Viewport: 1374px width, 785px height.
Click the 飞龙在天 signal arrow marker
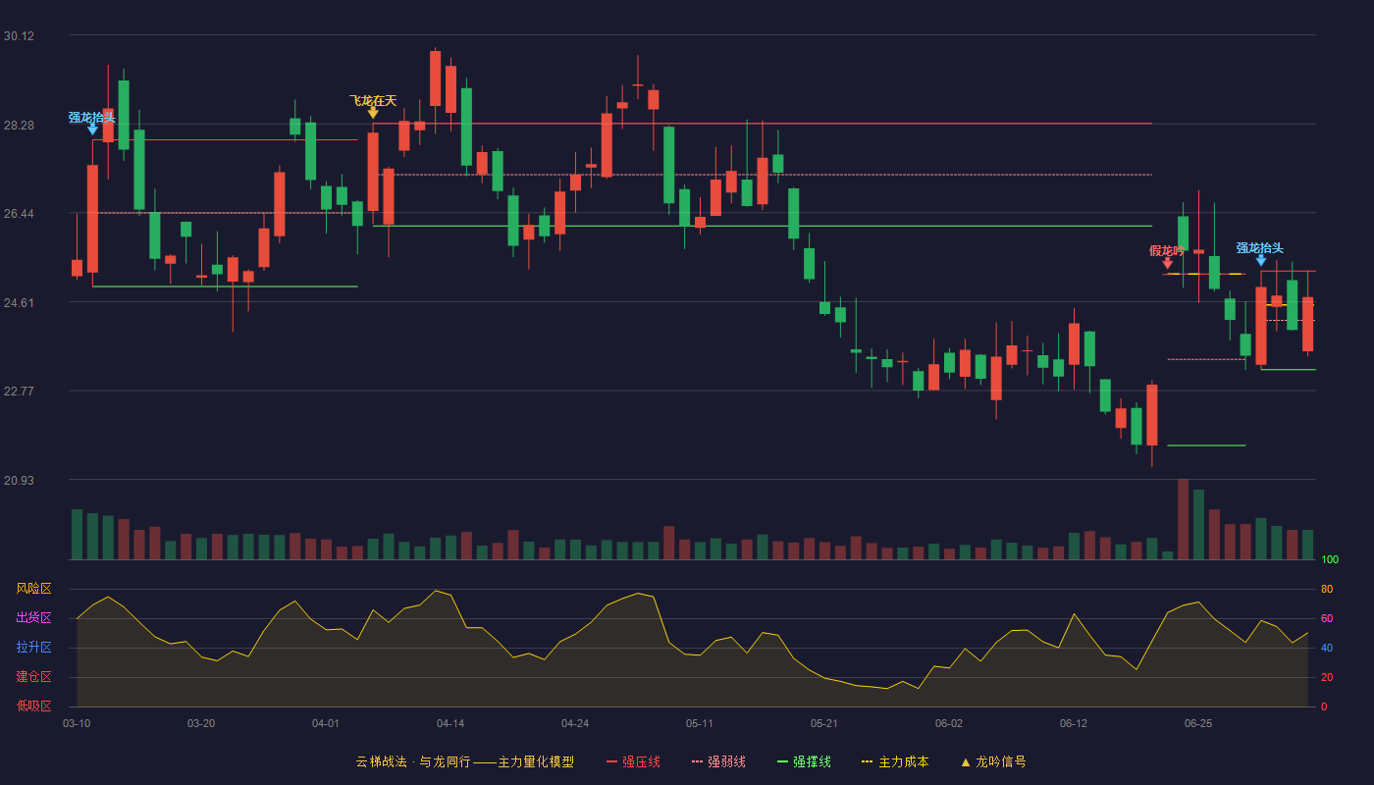[x=373, y=114]
